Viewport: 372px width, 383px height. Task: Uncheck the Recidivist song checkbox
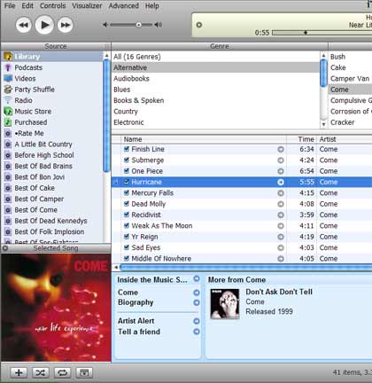pos(127,215)
